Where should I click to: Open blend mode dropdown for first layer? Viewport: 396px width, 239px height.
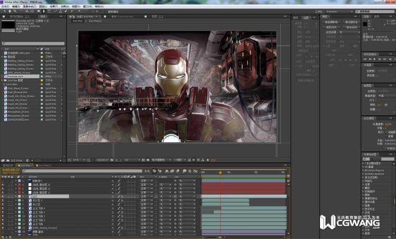[x=146, y=181]
